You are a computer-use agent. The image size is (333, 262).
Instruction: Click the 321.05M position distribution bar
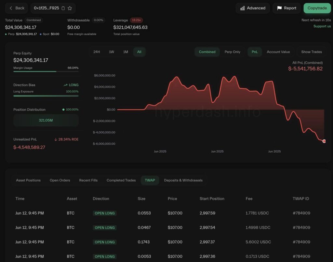tap(46, 120)
